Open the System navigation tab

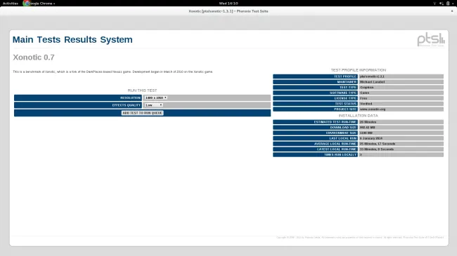[x=116, y=39]
